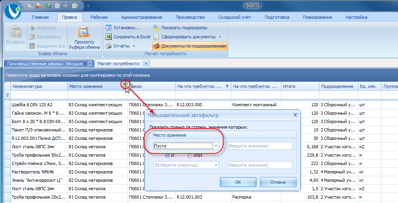The height and width of the screenshot is (203, 398).
Task: Open the Установки settings icon
Action: [x=109, y=28]
